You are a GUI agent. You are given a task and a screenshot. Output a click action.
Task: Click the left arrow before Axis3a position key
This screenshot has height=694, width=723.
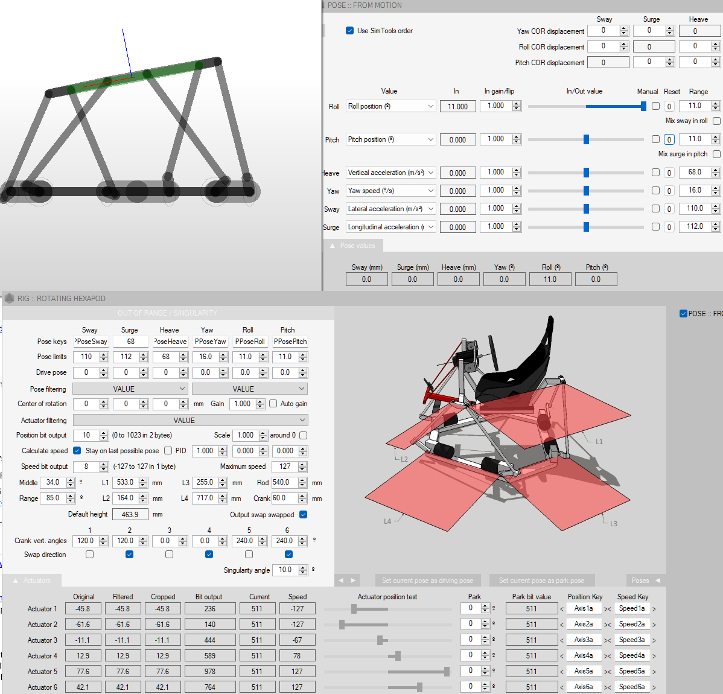click(562, 640)
